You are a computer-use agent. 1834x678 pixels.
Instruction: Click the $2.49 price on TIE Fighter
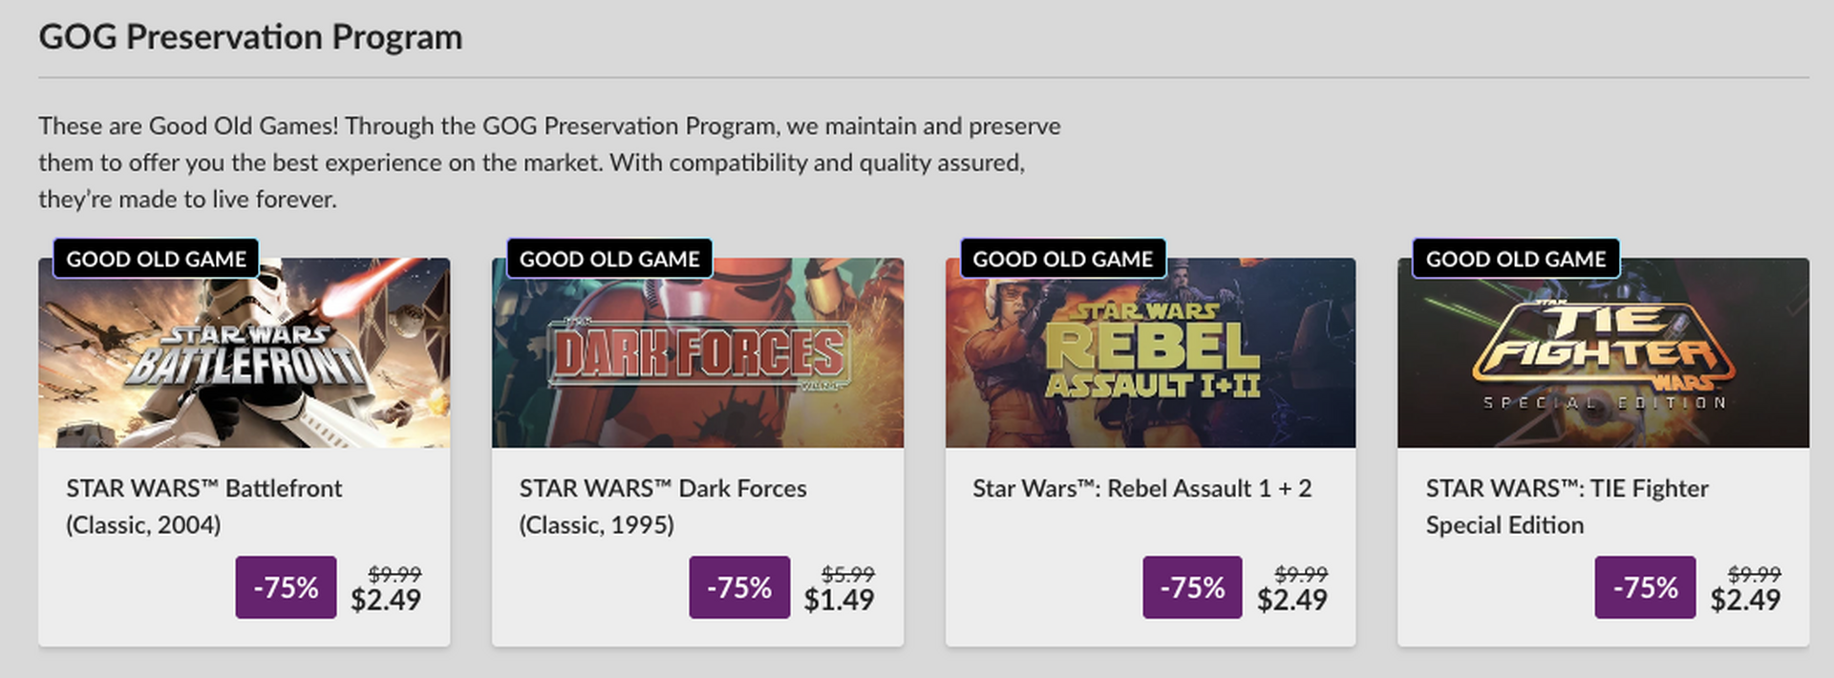pyautogui.click(x=1745, y=600)
